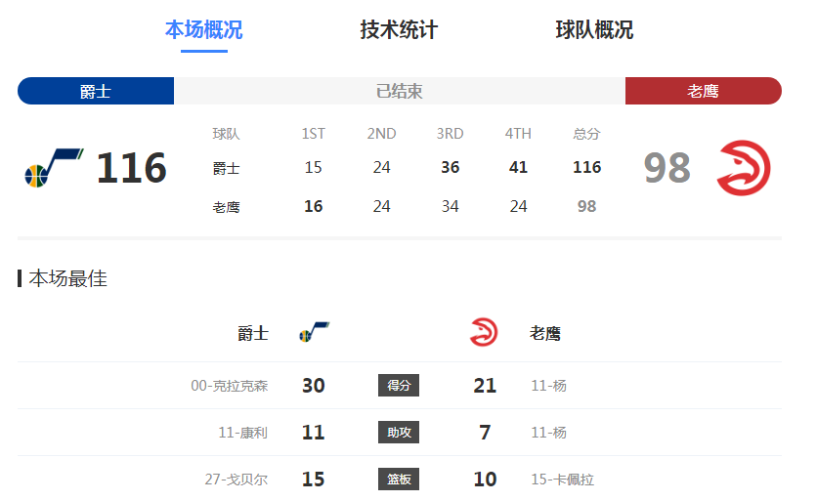Switch to the 球队概况 tab
The image size is (817, 501).
[594, 29]
